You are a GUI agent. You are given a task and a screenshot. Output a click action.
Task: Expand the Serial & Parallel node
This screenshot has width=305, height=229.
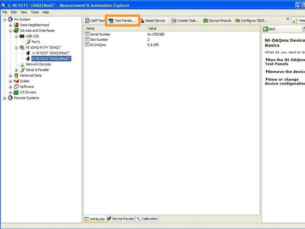click(16, 70)
